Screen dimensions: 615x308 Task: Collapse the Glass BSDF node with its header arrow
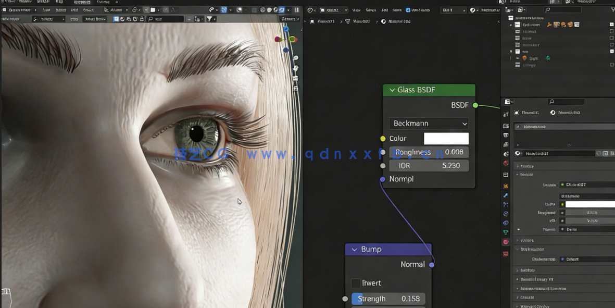click(392, 90)
